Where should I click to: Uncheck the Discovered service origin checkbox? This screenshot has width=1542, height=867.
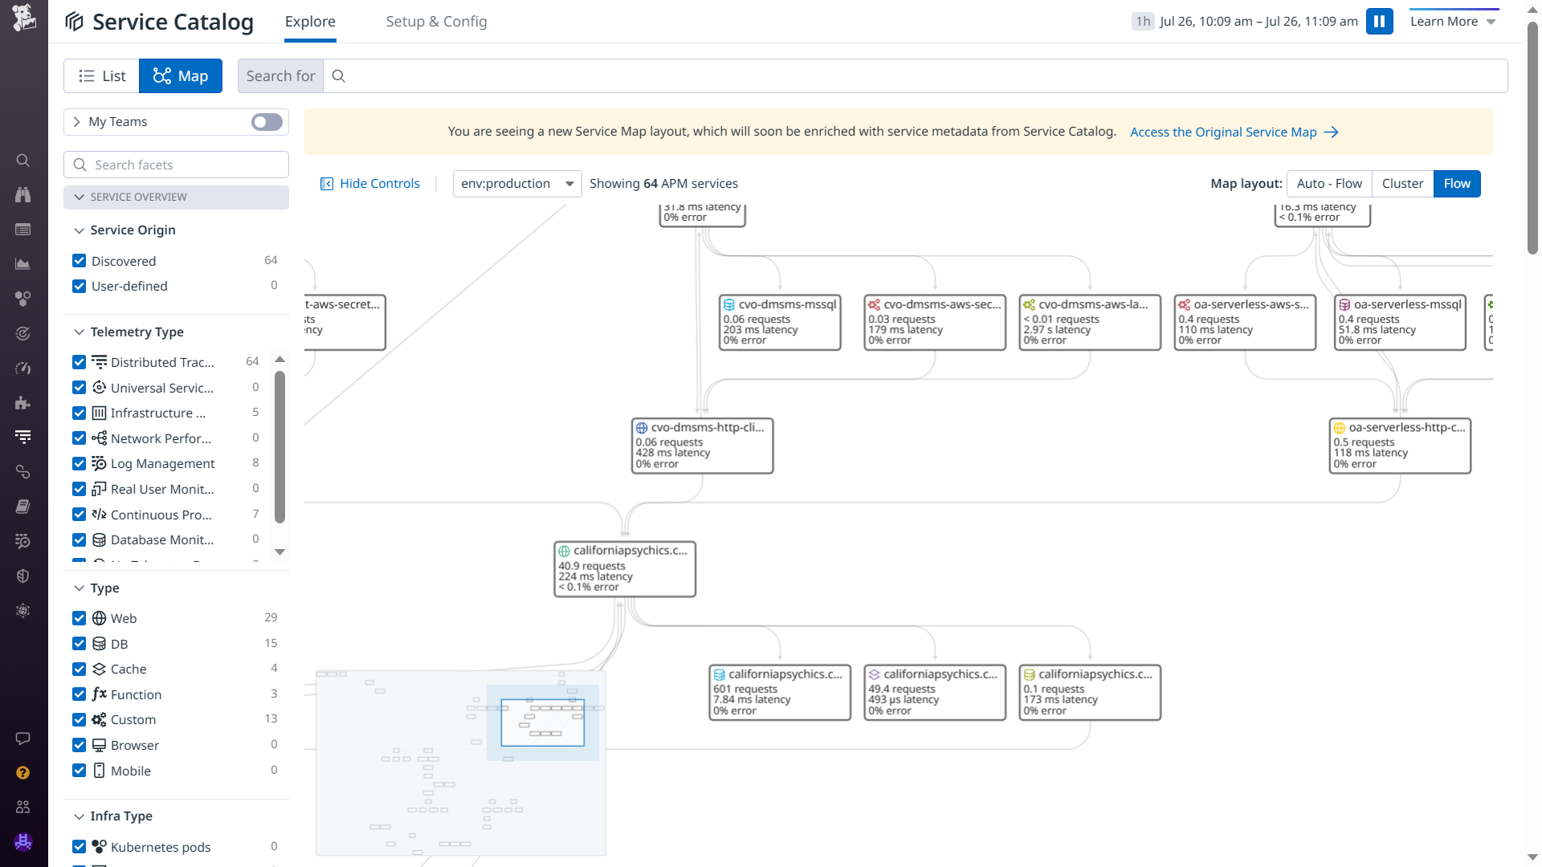pyautogui.click(x=79, y=261)
